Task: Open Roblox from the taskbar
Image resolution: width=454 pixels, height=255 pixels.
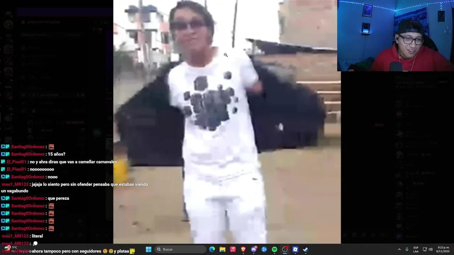Action: coord(295,249)
